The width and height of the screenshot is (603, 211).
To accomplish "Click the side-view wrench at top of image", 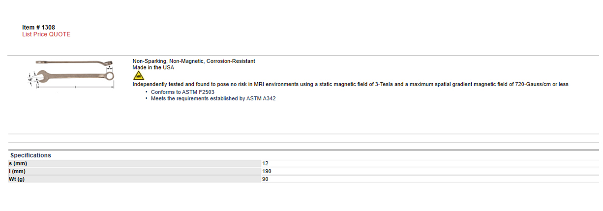I will (74, 63).
